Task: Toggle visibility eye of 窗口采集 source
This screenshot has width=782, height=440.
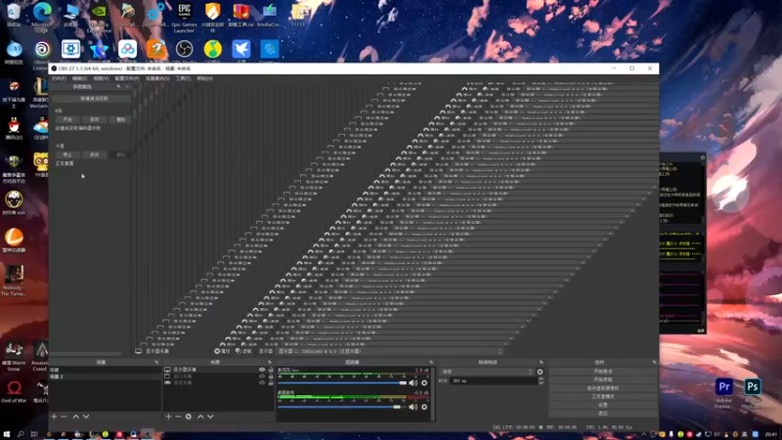Action: (x=262, y=376)
